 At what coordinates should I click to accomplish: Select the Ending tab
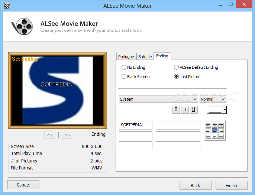pyautogui.click(x=162, y=56)
